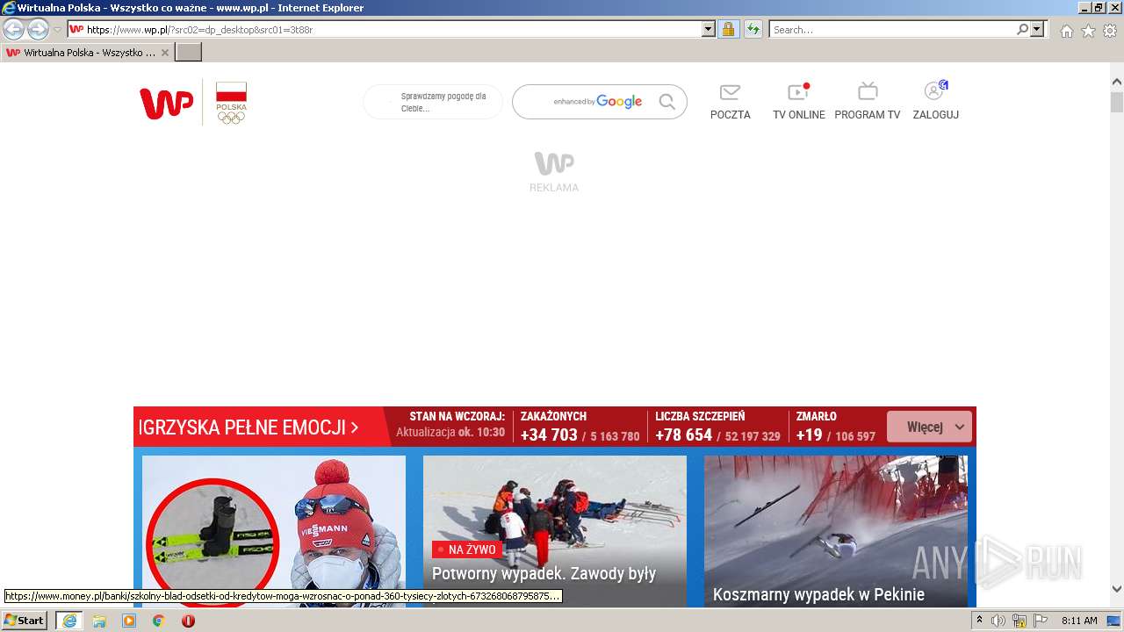Click the URL address bar field
The width and height of the screenshot is (1124, 632).
pyautogui.click(x=385, y=30)
